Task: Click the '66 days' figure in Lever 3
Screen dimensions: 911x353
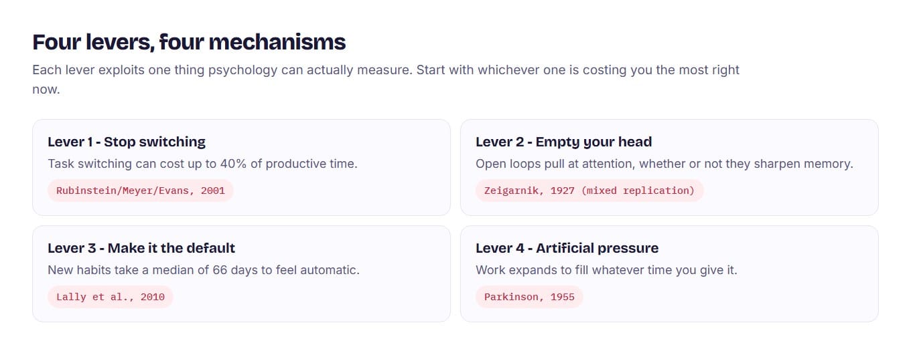Action: (x=235, y=270)
